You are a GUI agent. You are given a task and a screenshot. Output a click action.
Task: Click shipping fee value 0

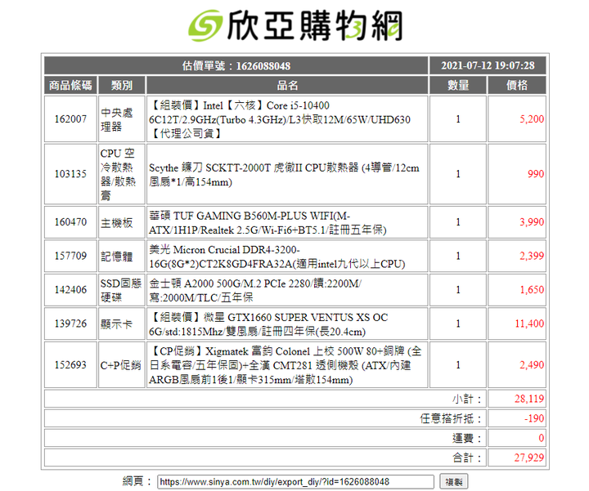point(542,438)
